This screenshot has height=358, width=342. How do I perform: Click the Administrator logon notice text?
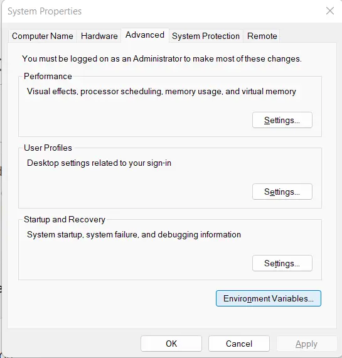pyautogui.click(x=162, y=58)
